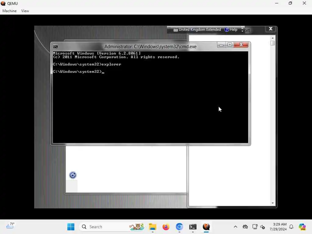This screenshot has width=312, height=234.
Task: Launch Firefox from the taskbar
Action: 166,227
